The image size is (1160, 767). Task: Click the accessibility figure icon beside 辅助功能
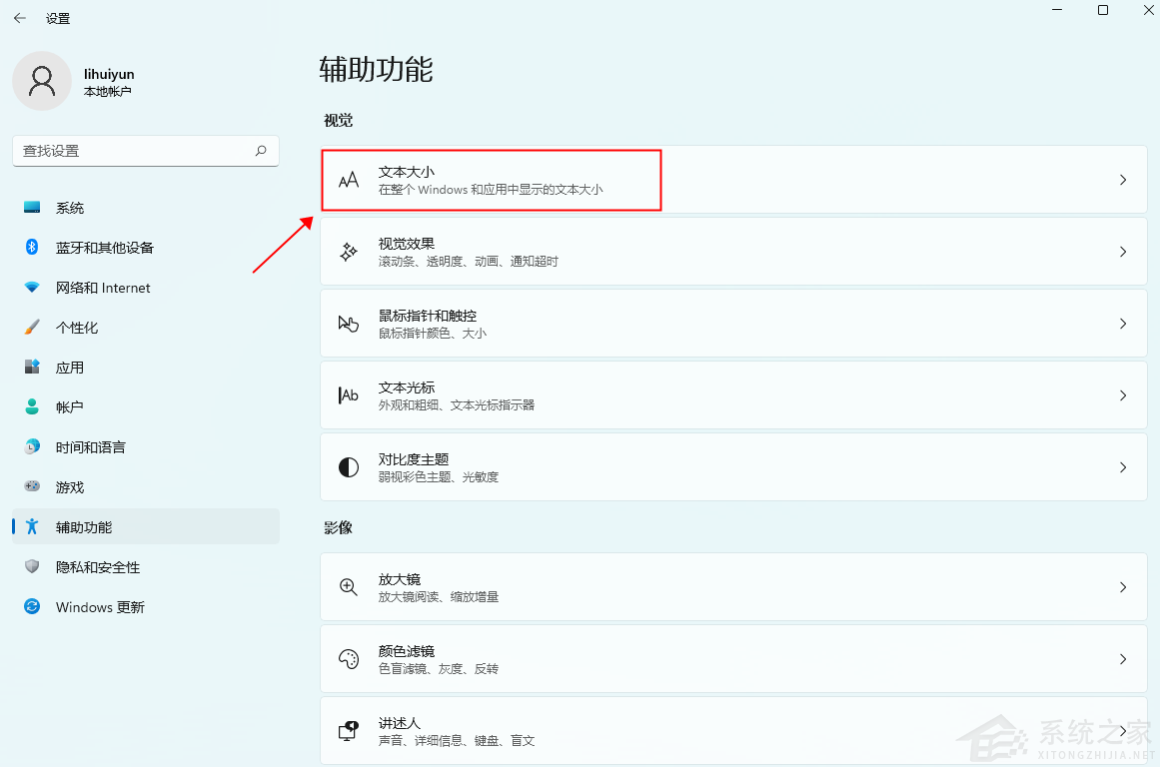[x=32, y=526]
